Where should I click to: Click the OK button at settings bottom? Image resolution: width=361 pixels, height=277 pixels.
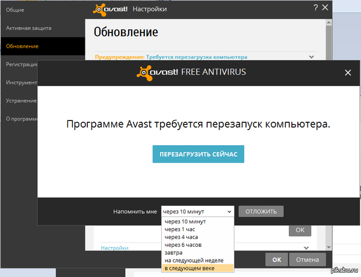click(277, 260)
